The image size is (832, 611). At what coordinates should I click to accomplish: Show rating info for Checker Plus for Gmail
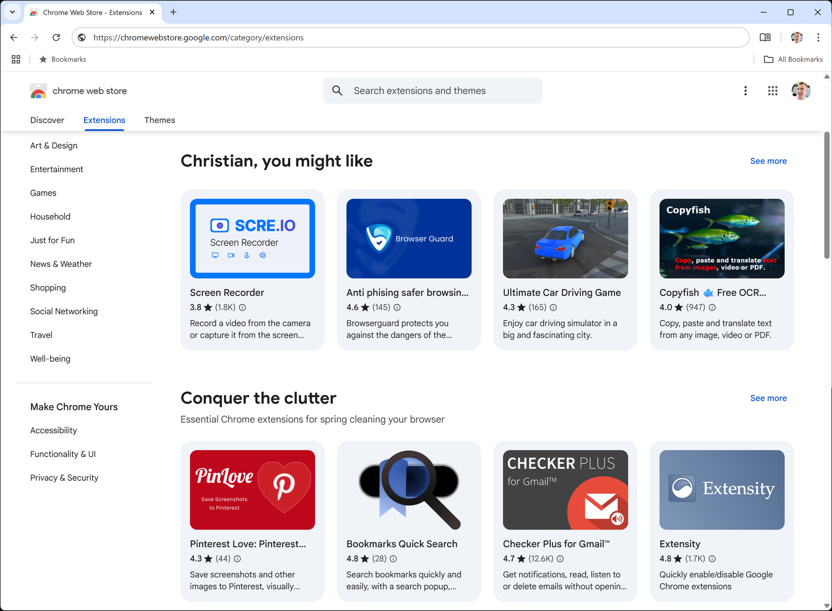560,559
